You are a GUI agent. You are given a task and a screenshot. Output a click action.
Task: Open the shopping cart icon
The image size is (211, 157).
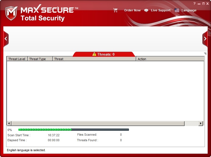115,10
